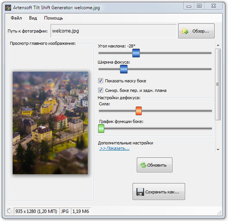
Task: Click the green График функции боке slider handle
Action: pyautogui.click(x=101, y=128)
